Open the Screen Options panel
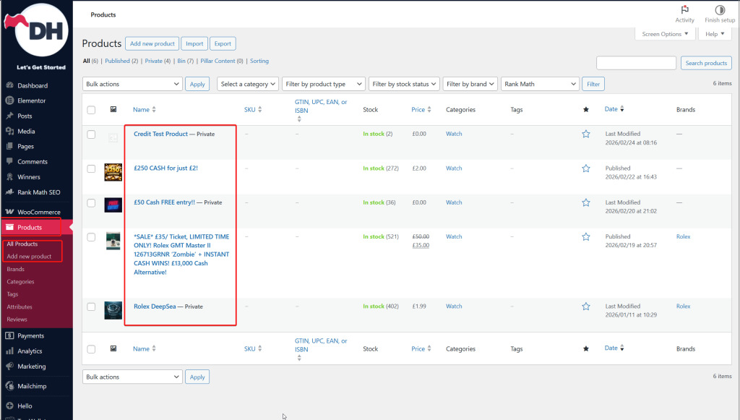Image resolution: width=740 pixels, height=420 pixels. pos(665,34)
